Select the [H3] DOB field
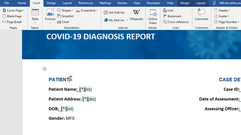Image resolution: width=241 pixels, height=135 pixels. click(x=70, y=109)
